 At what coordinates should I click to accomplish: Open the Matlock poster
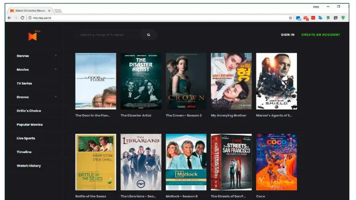click(x=186, y=162)
